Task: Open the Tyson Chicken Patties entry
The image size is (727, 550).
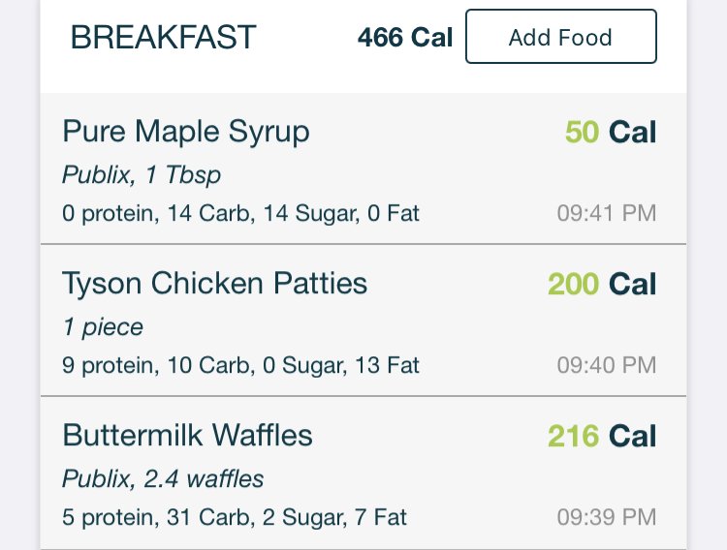Action: 363,321
